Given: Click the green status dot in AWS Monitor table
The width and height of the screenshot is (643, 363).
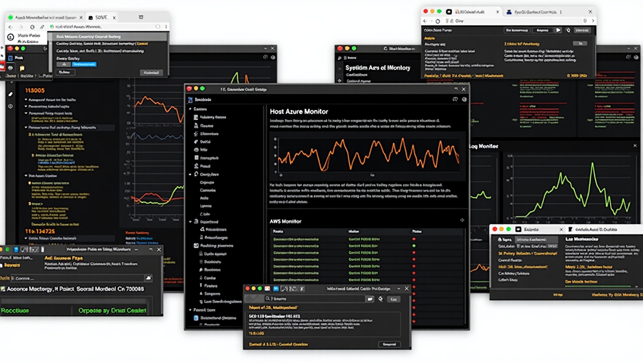Looking at the screenshot, I should (414, 246).
